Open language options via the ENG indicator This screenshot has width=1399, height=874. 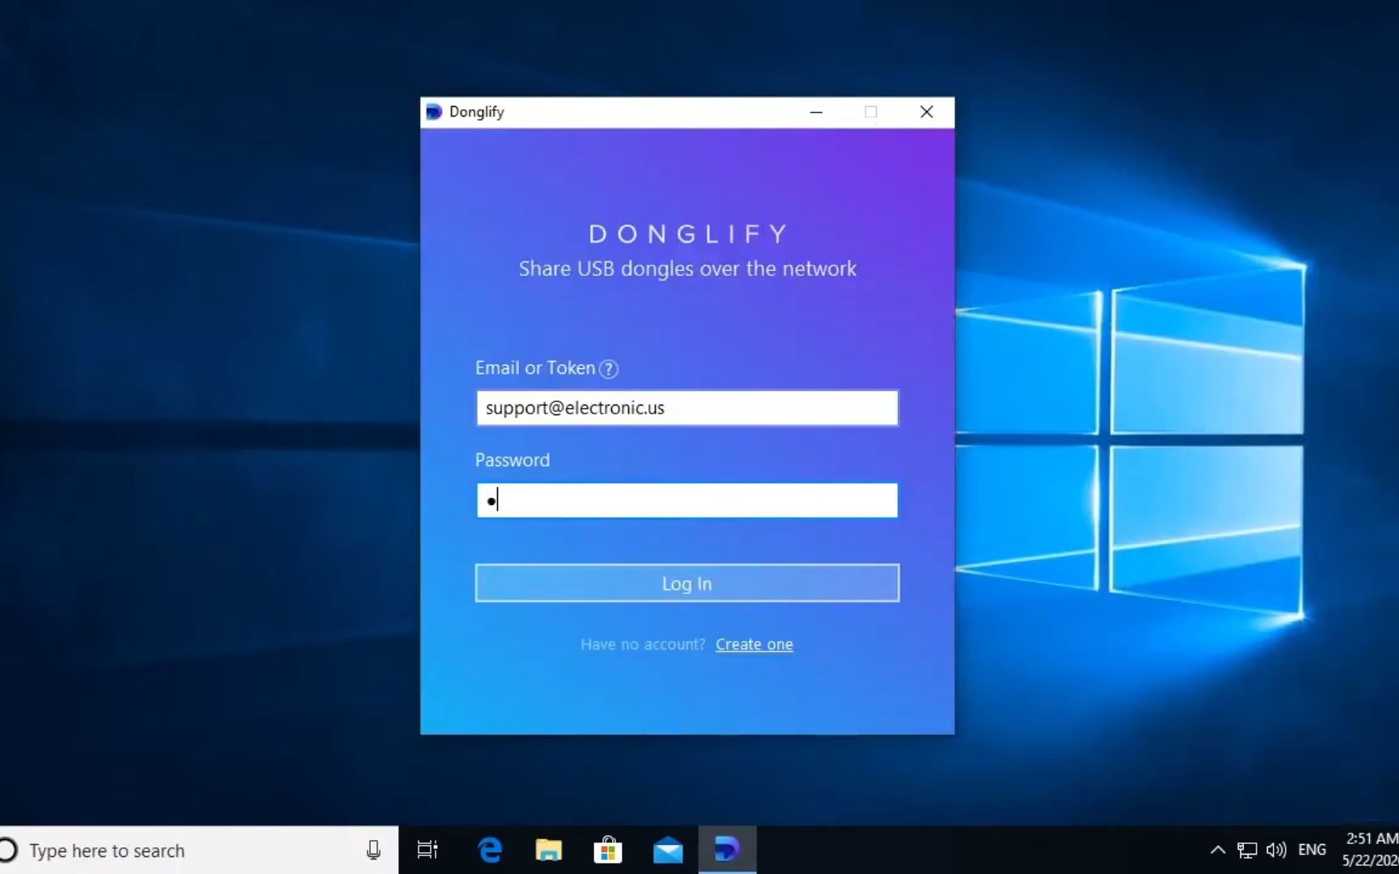(1312, 850)
